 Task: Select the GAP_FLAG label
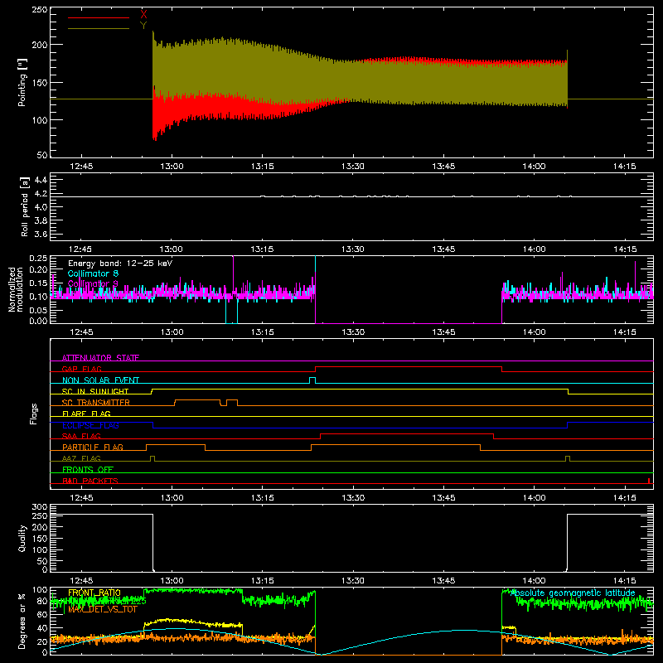coord(82,369)
